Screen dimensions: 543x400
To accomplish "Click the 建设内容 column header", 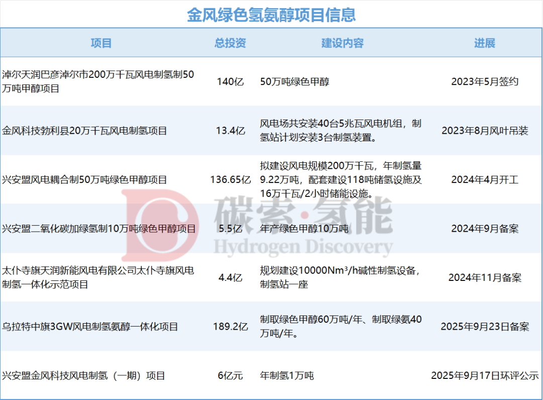I will (342, 43).
